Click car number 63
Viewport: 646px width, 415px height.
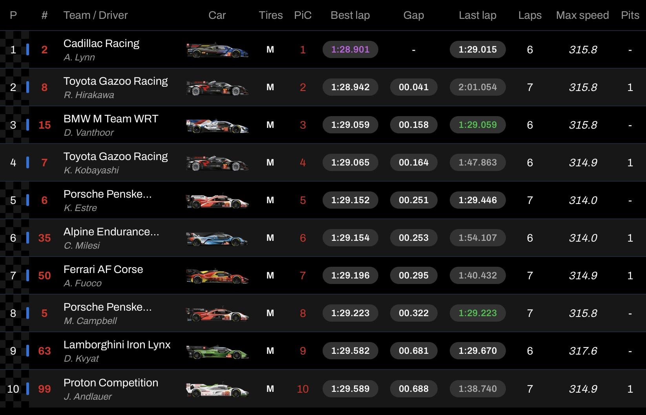click(44, 351)
